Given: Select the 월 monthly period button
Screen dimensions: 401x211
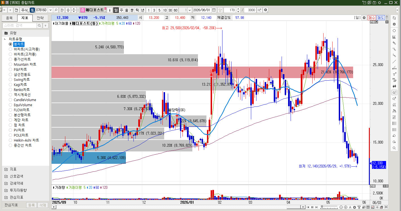Looking at the screenshot, I should point(127,10).
